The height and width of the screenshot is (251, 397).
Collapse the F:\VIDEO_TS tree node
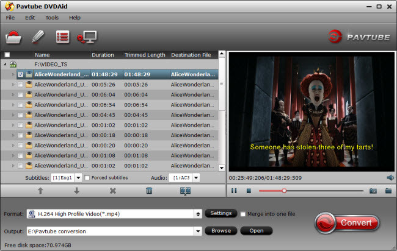click(5, 65)
